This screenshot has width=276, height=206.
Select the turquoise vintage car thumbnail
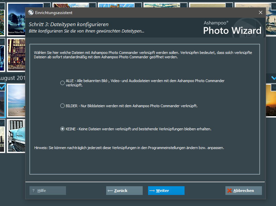point(16,136)
